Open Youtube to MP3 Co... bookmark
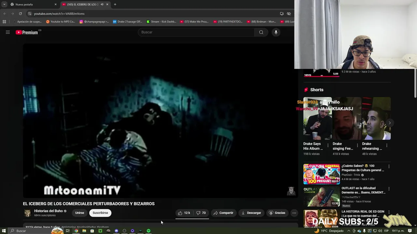The image size is (417, 234). coord(61,22)
